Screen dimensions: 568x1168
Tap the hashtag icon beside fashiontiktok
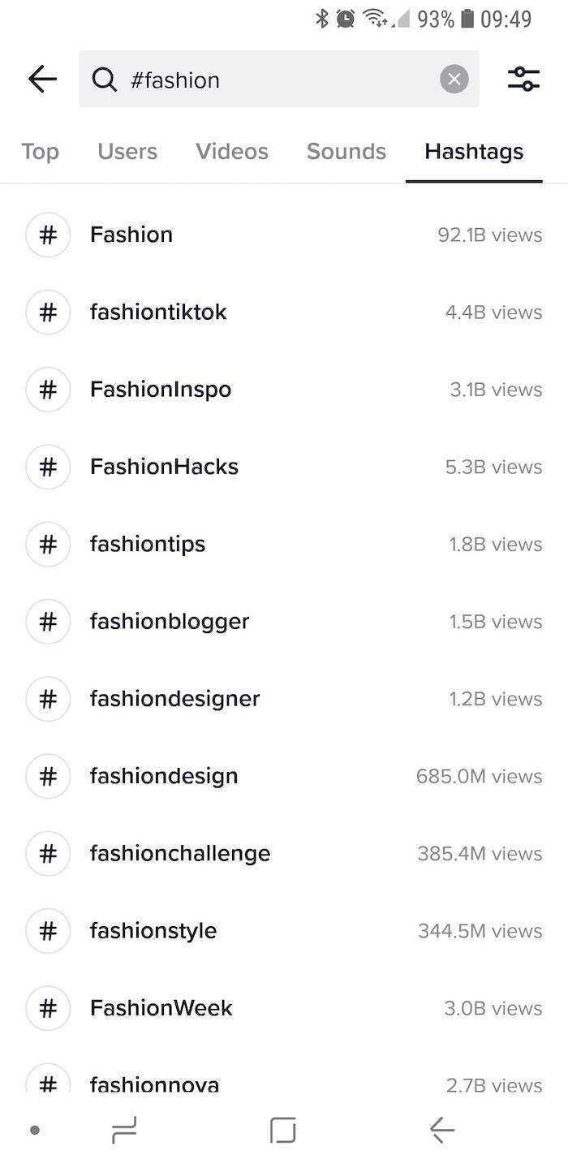tap(48, 312)
